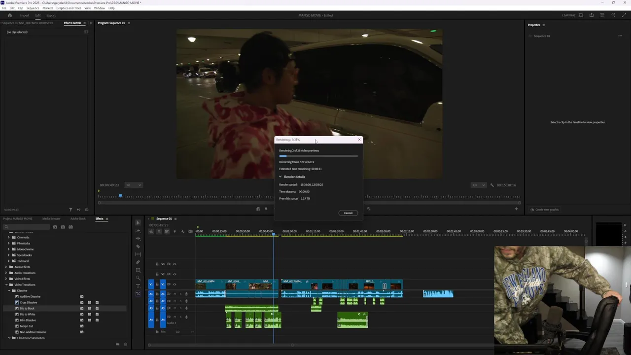Click the workspaces icon in the header bar
The image size is (631, 355).
[581, 15]
